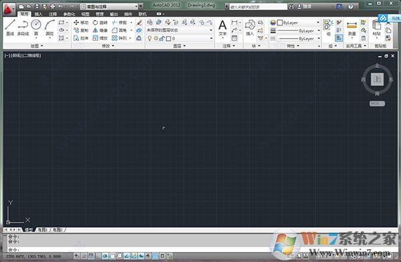The height and width of the screenshot is (262, 401).
Task: Select the Circle (圆) drawing tool
Action: [36, 27]
